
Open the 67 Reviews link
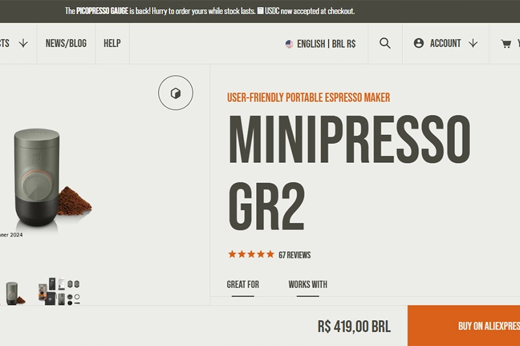294,255
